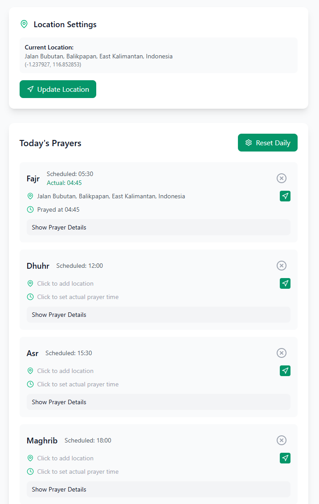Click the gear icon on the Reset Daily button
319x504 pixels.
coord(249,143)
